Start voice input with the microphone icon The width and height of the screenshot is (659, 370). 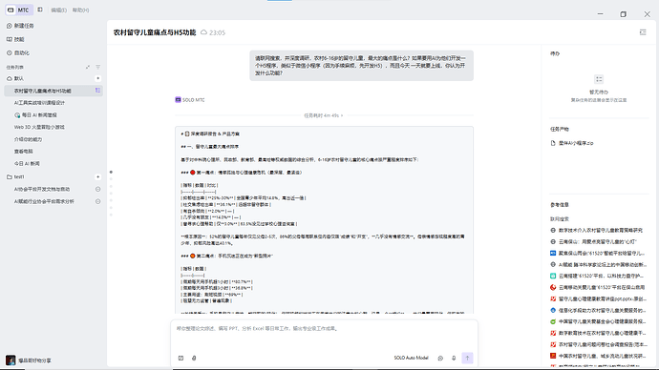454,358
